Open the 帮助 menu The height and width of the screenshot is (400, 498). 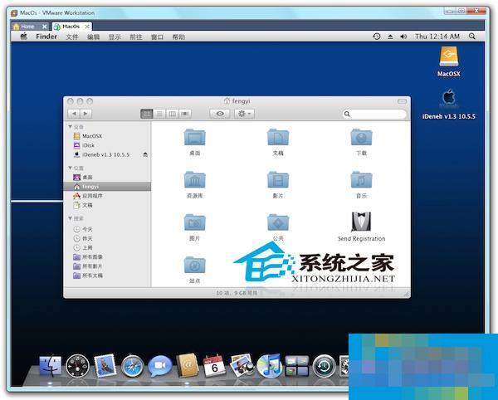(178, 37)
